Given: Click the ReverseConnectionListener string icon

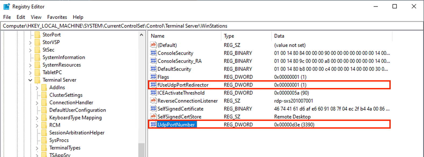Looking at the screenshot, I should tap(153, 101).
